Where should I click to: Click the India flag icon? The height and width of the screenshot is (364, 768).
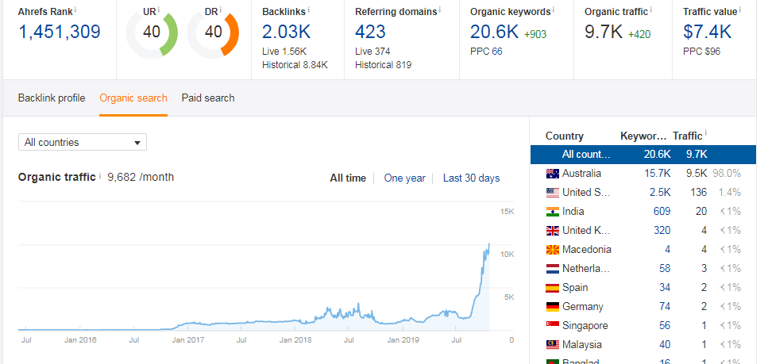point(553,212)
